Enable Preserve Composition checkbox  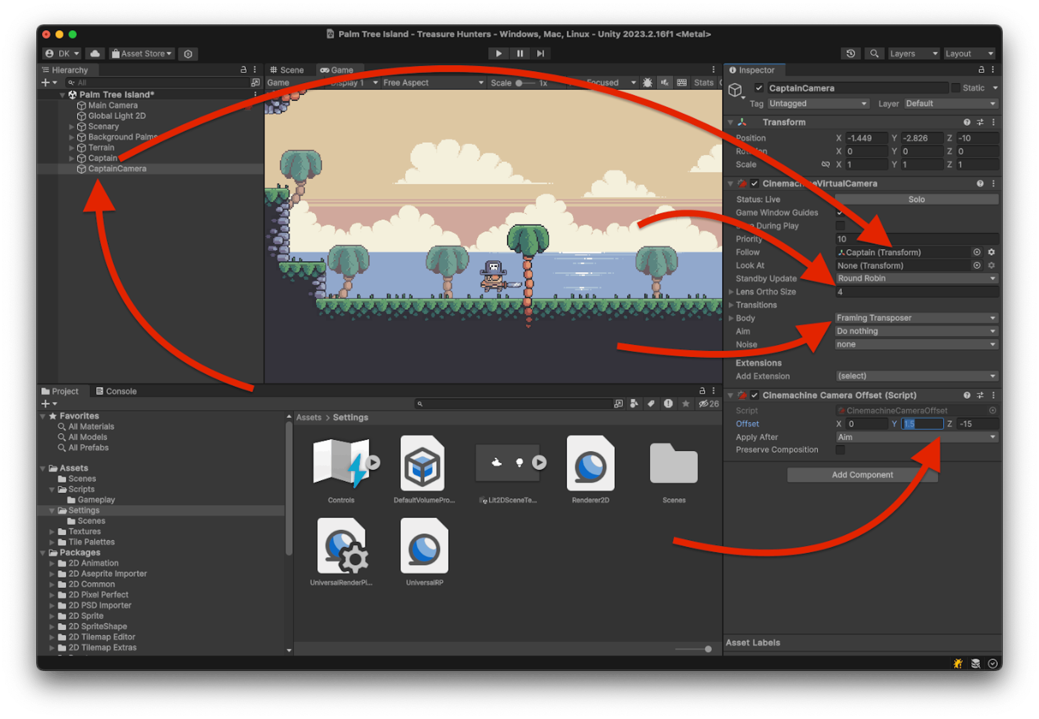tap(840, 450)
